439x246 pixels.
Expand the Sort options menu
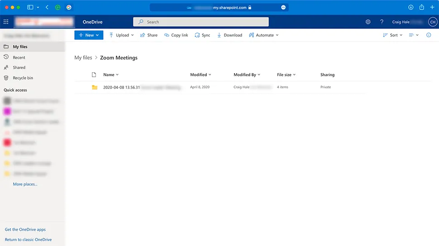[393, 35]
